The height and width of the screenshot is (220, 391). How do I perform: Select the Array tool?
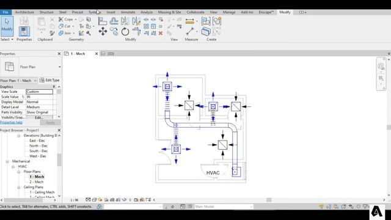pos(146,26)
